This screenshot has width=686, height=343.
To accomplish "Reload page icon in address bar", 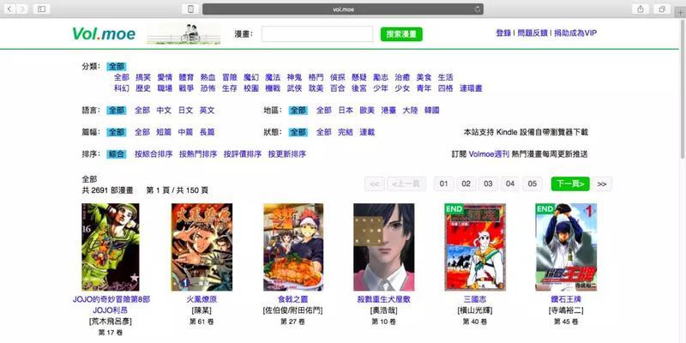I will tap(478, 9).
